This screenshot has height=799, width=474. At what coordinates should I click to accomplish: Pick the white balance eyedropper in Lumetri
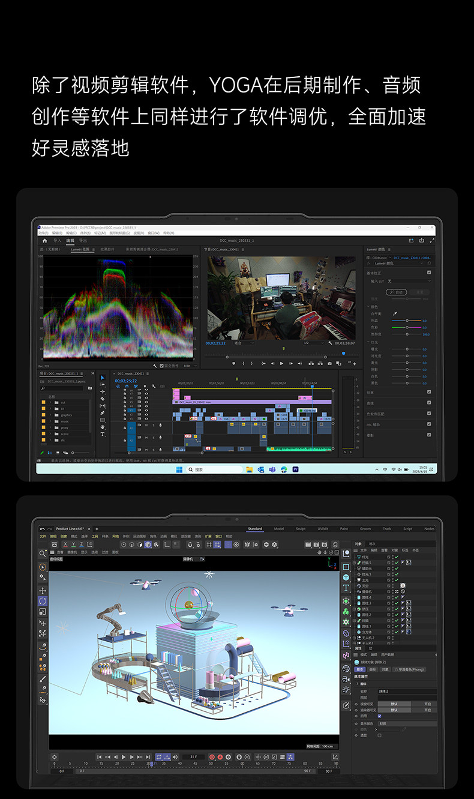click(395, 313)
